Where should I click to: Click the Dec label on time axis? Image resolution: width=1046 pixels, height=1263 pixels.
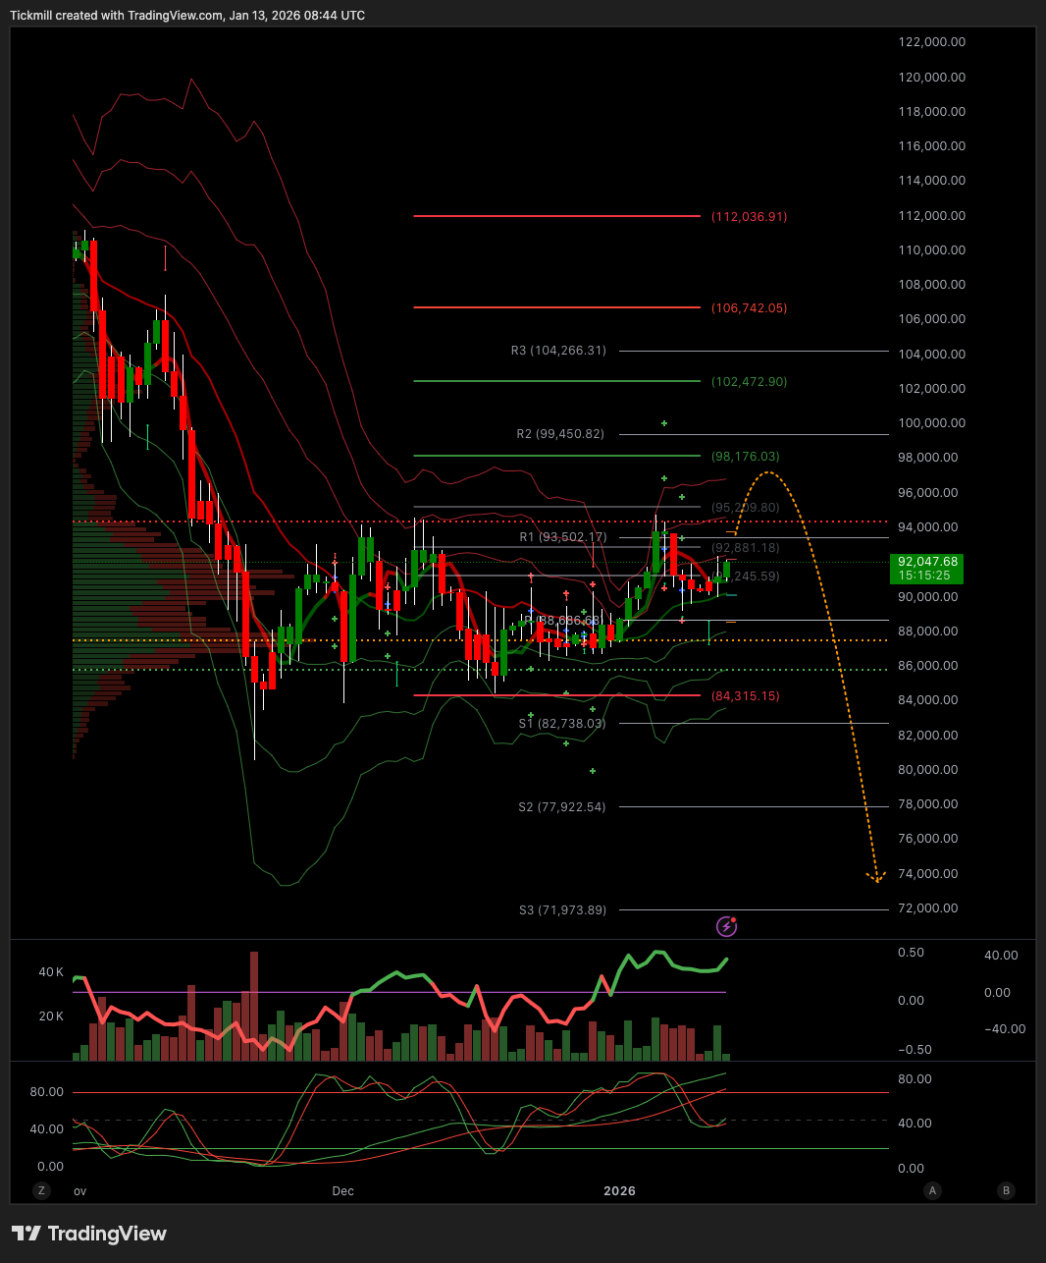click(x=342, y=1190)
